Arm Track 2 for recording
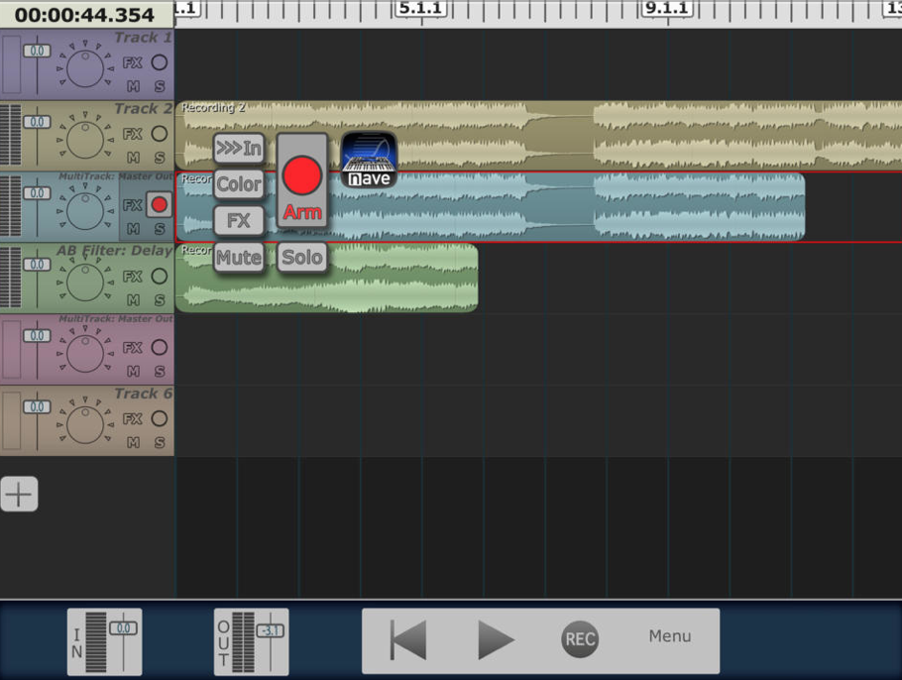This screenshot has width=902, height=680. [160, 134]
